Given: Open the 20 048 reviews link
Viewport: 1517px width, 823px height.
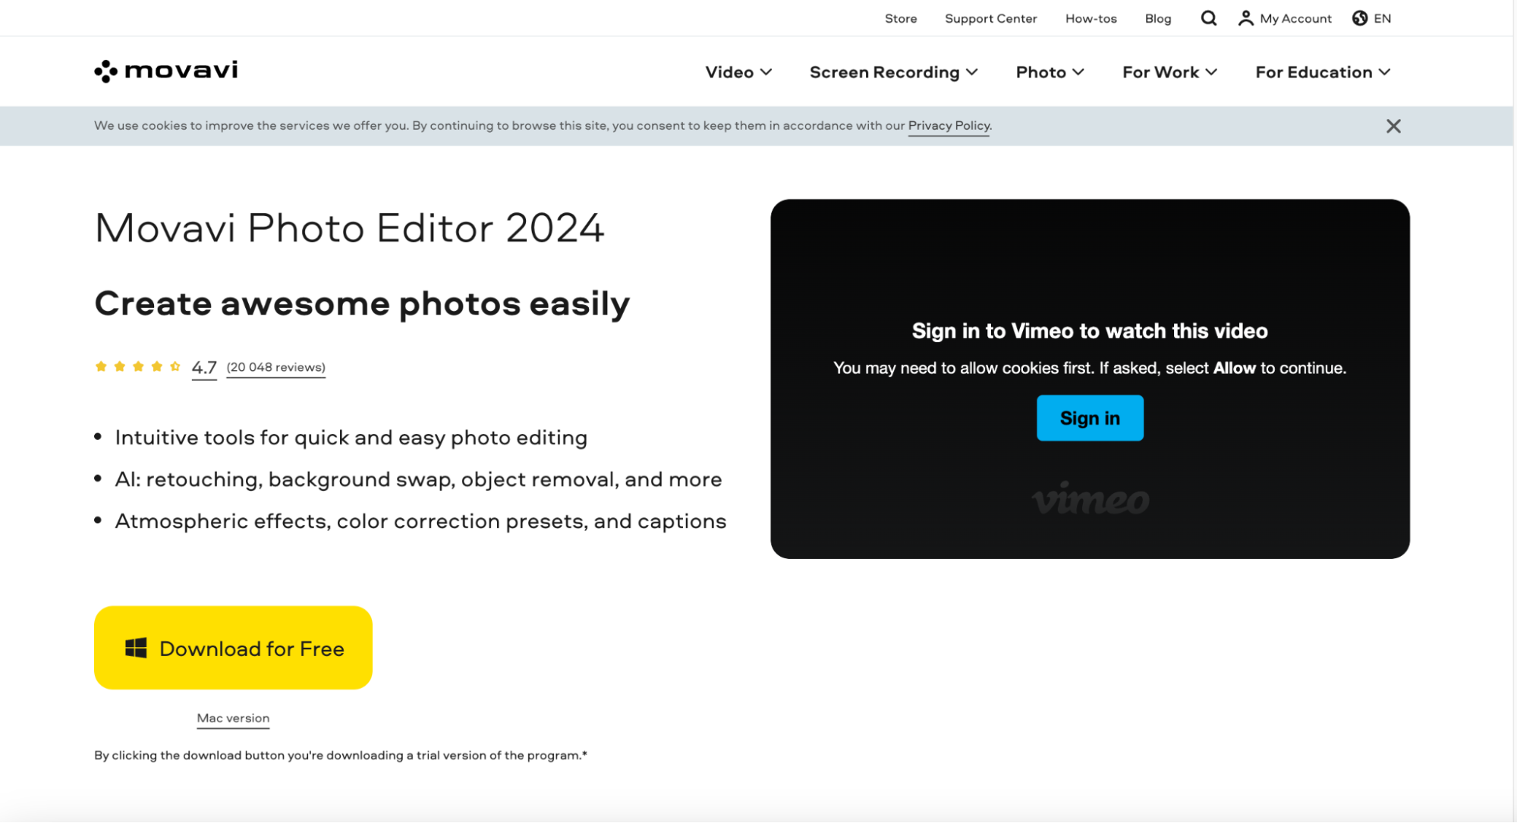Looking at the screenshot, I should point(275,367).
